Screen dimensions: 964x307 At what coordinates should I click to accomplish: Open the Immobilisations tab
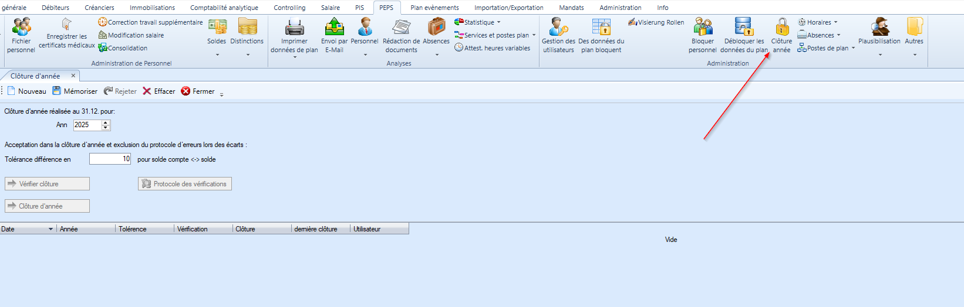pyautogui.click(x=152, y=8)
